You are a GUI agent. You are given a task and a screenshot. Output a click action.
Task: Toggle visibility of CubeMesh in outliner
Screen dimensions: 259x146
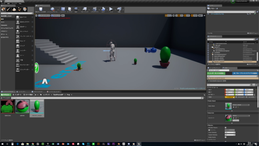[x=208, y=53]
